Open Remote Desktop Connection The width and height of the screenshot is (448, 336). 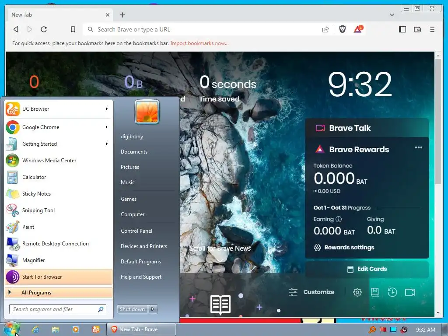[59, 243]
